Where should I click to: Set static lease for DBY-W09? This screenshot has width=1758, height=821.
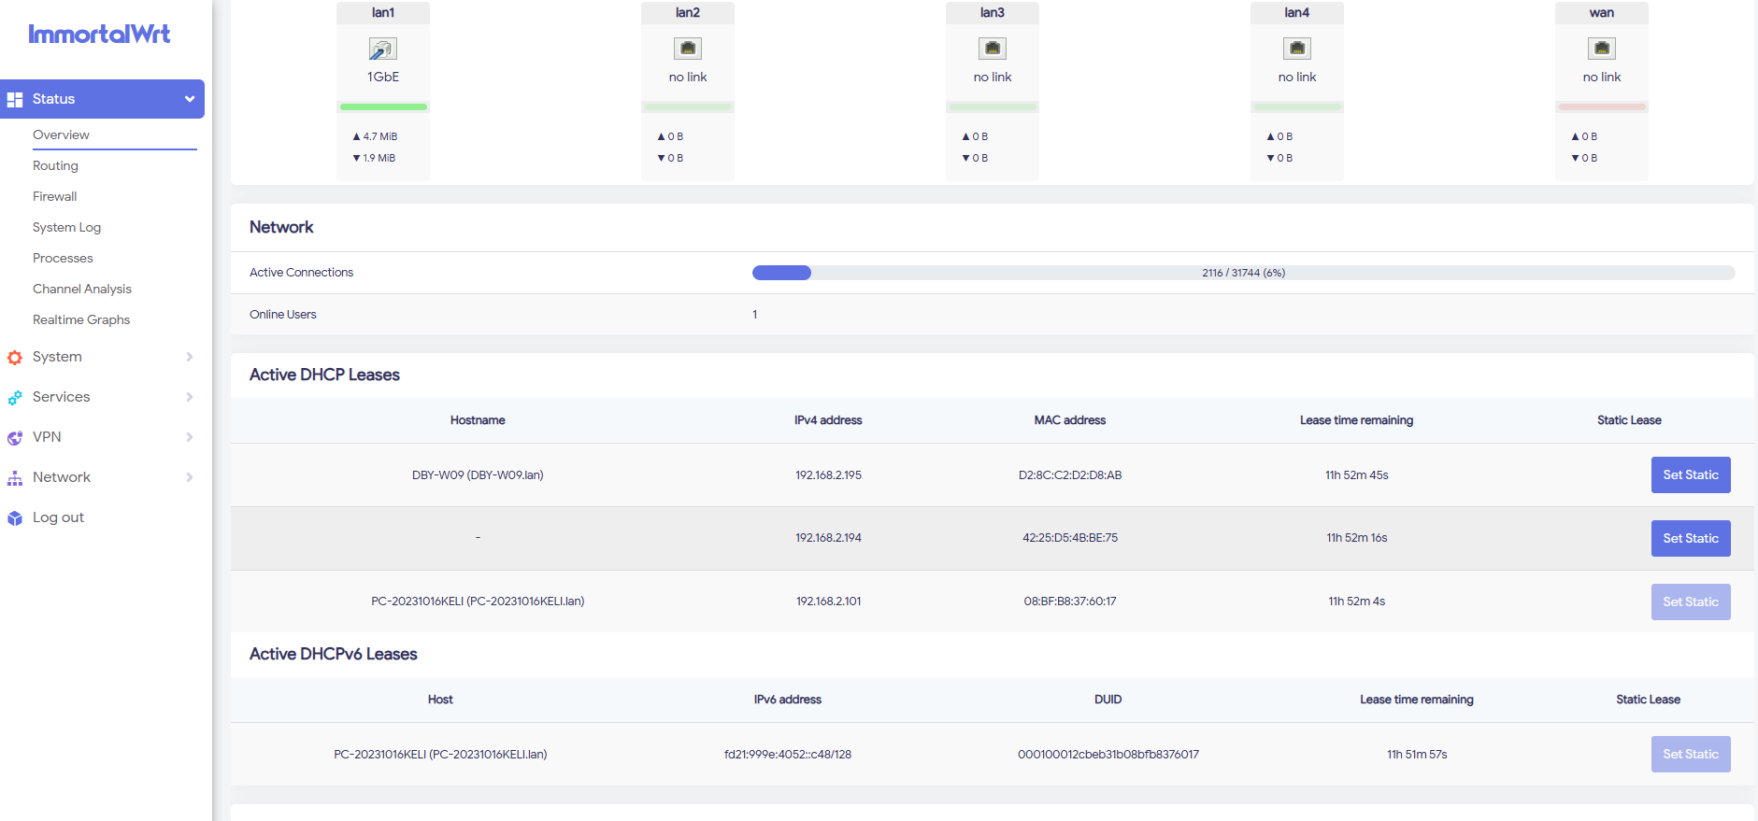1691,474
